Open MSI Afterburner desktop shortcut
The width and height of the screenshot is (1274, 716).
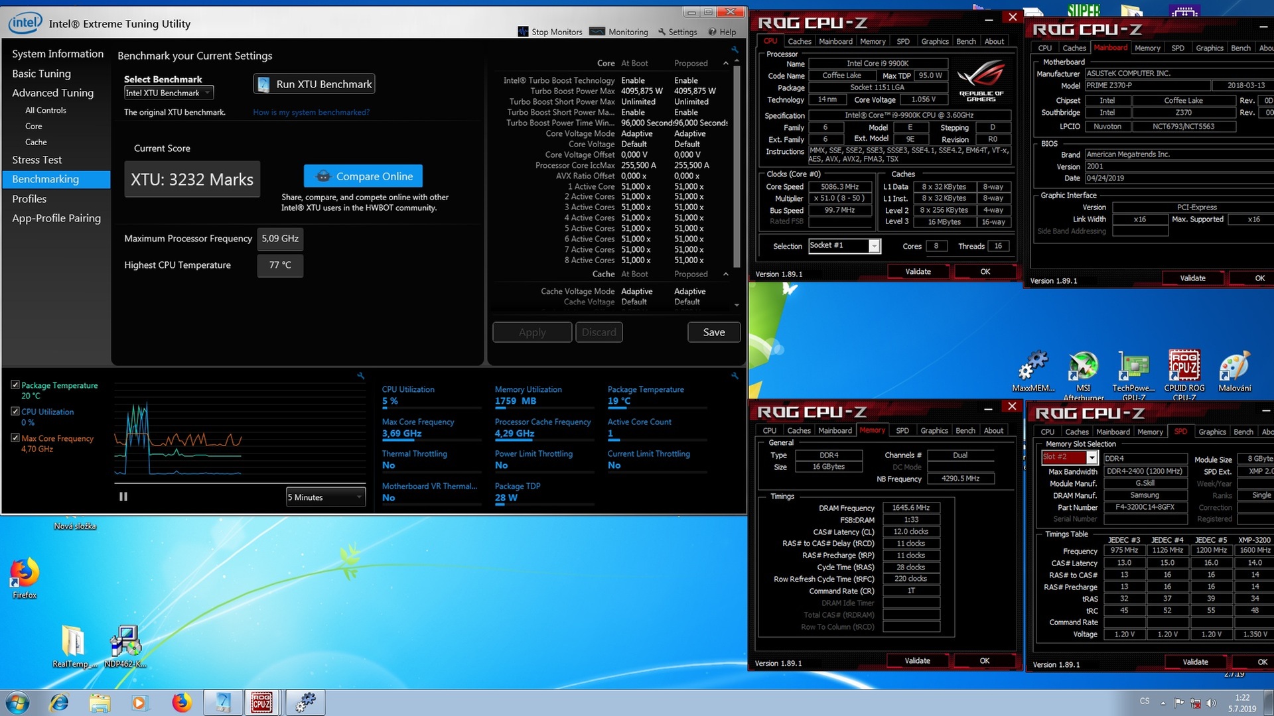click(1083, 375)
